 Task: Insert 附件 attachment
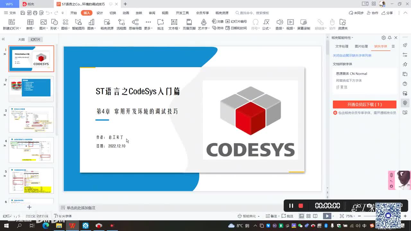coord(218,28)
